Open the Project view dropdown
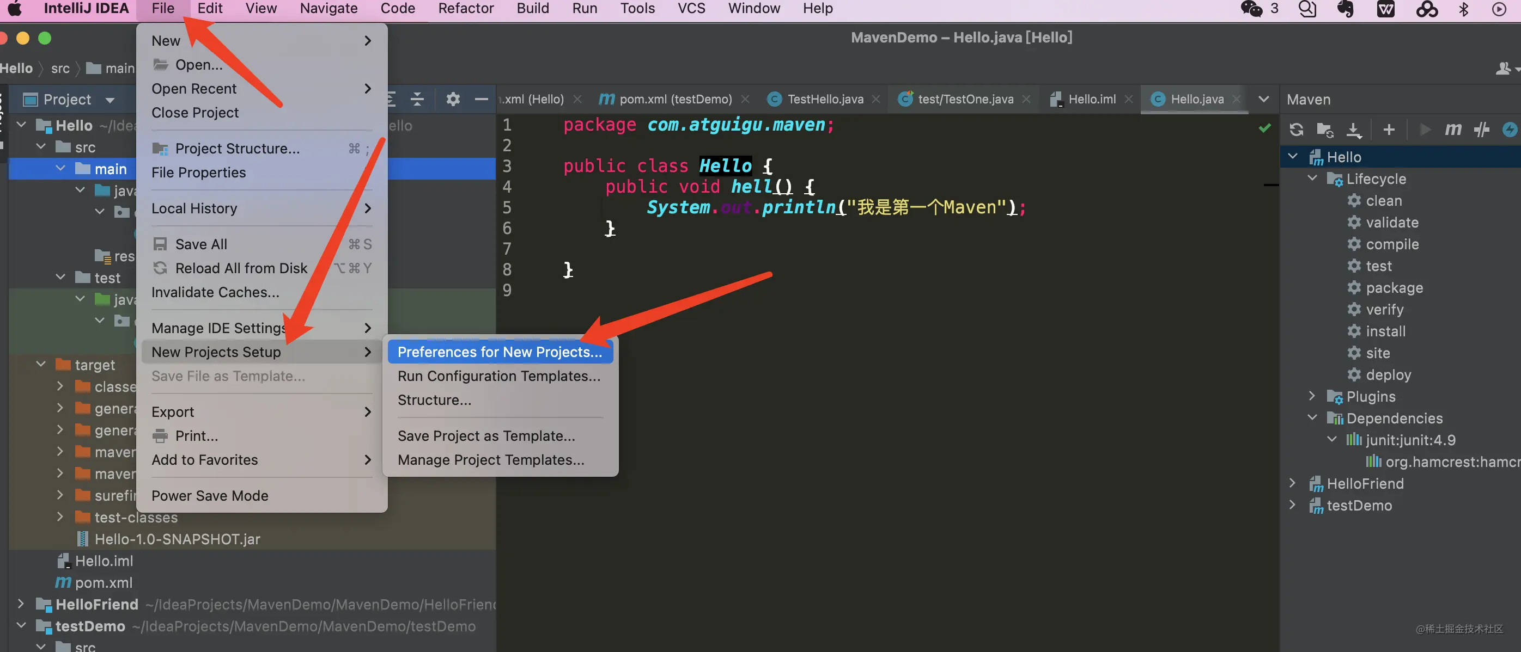The width and height of the screenshot is (1521, 652). [110, 100]
